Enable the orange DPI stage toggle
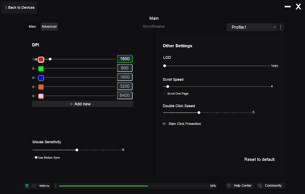The width and height of the screenshot is (305, 194). point(34,87)
